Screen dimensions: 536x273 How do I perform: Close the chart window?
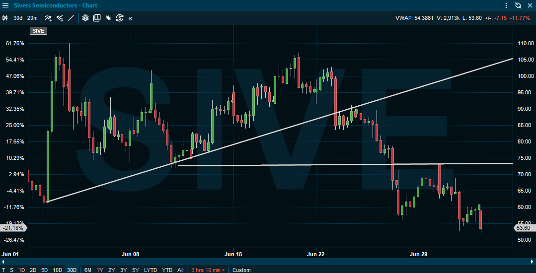coord(529,5)
